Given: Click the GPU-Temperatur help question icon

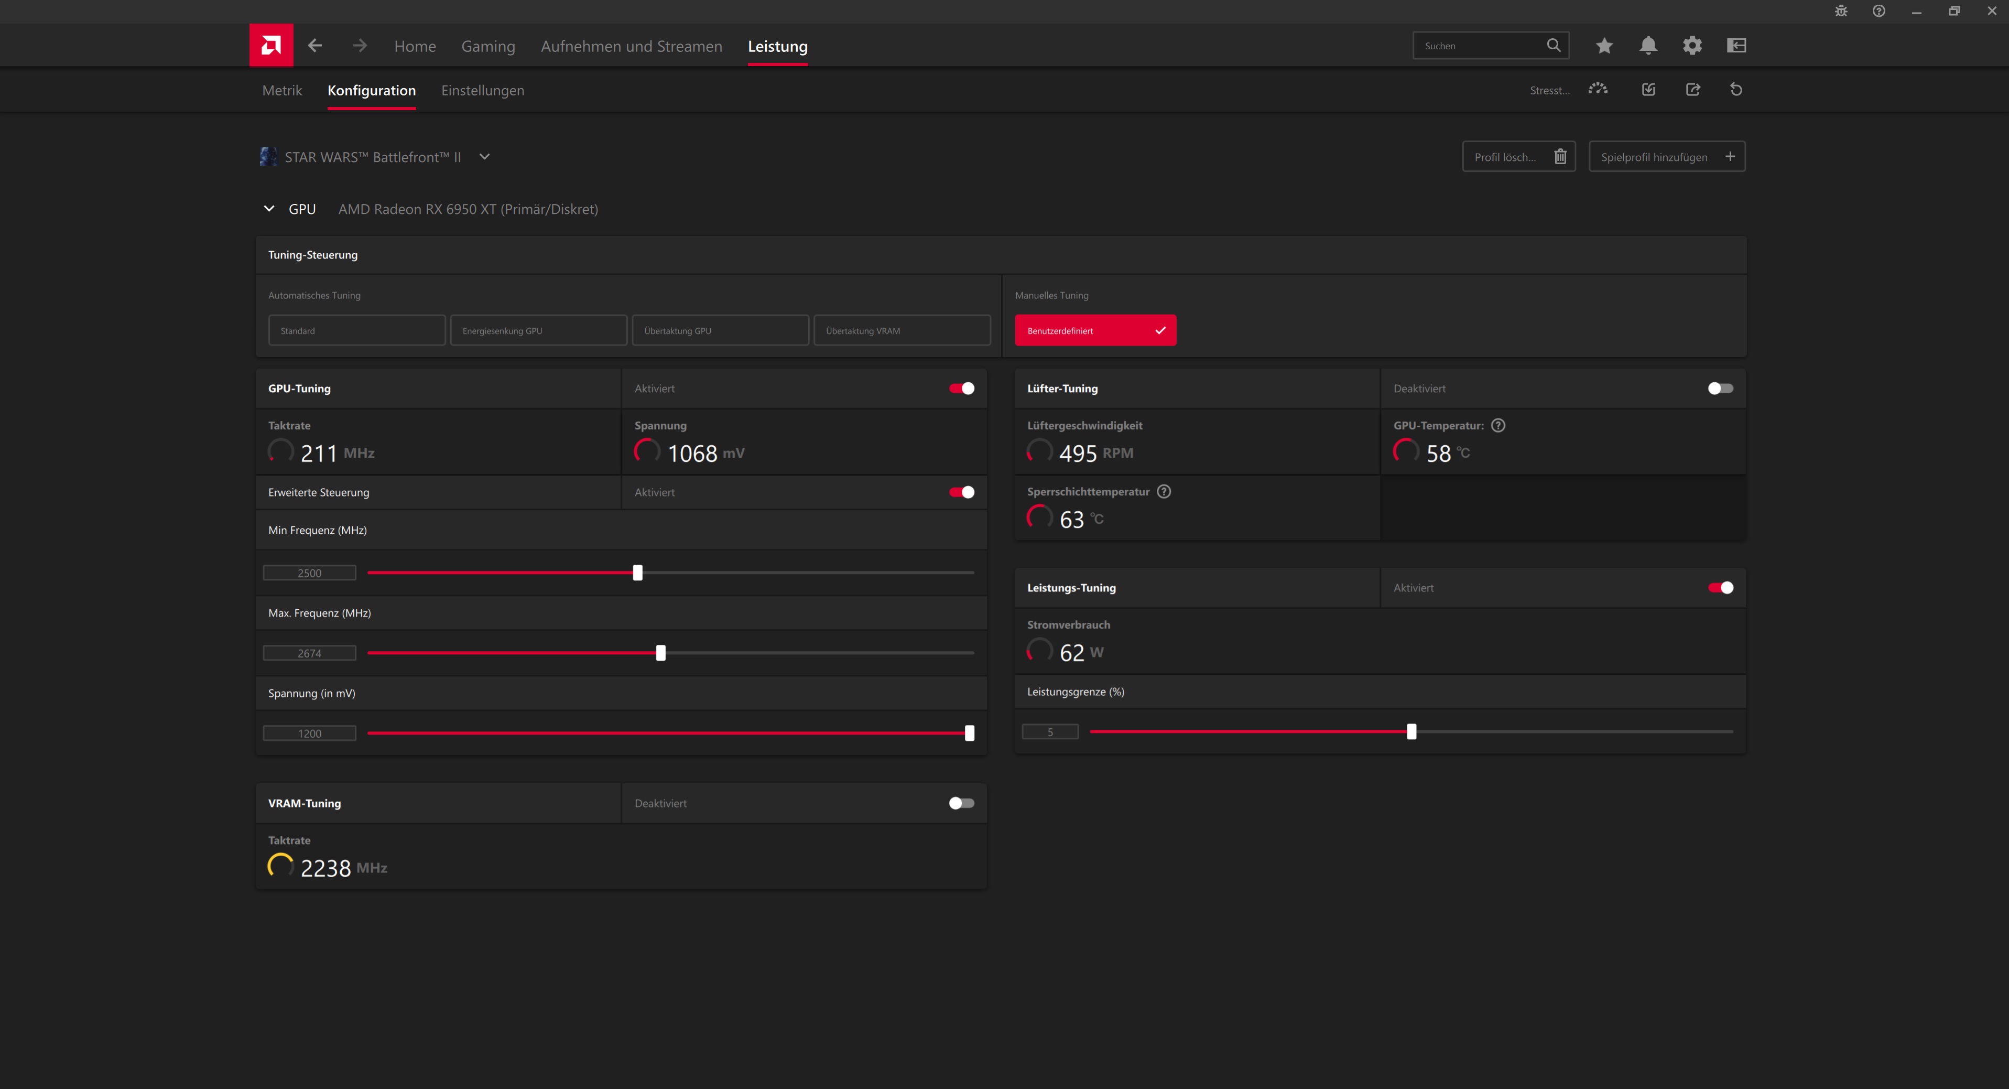Looking at the screenshot, I should pos(1497,425).
